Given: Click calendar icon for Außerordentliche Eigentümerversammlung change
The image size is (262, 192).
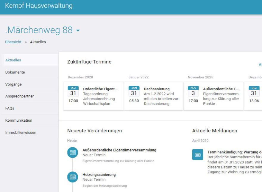Looking at the screenshot, I should coord(73,153).
